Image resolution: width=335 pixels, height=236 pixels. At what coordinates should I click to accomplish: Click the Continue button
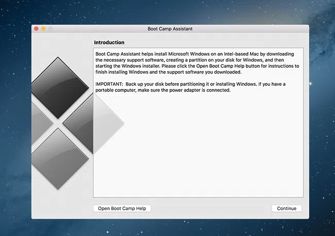(287, 208)
